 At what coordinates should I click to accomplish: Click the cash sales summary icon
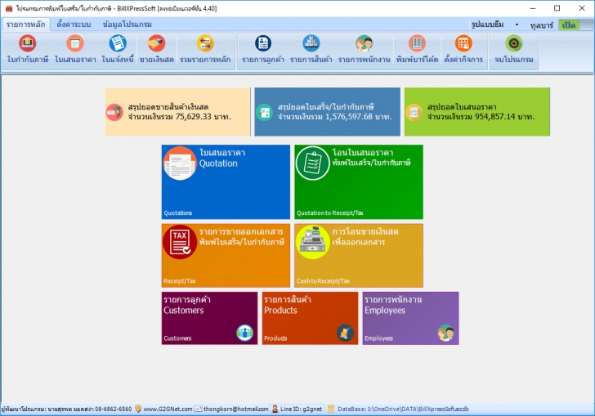pyautogui.click(x=114, y=112)
